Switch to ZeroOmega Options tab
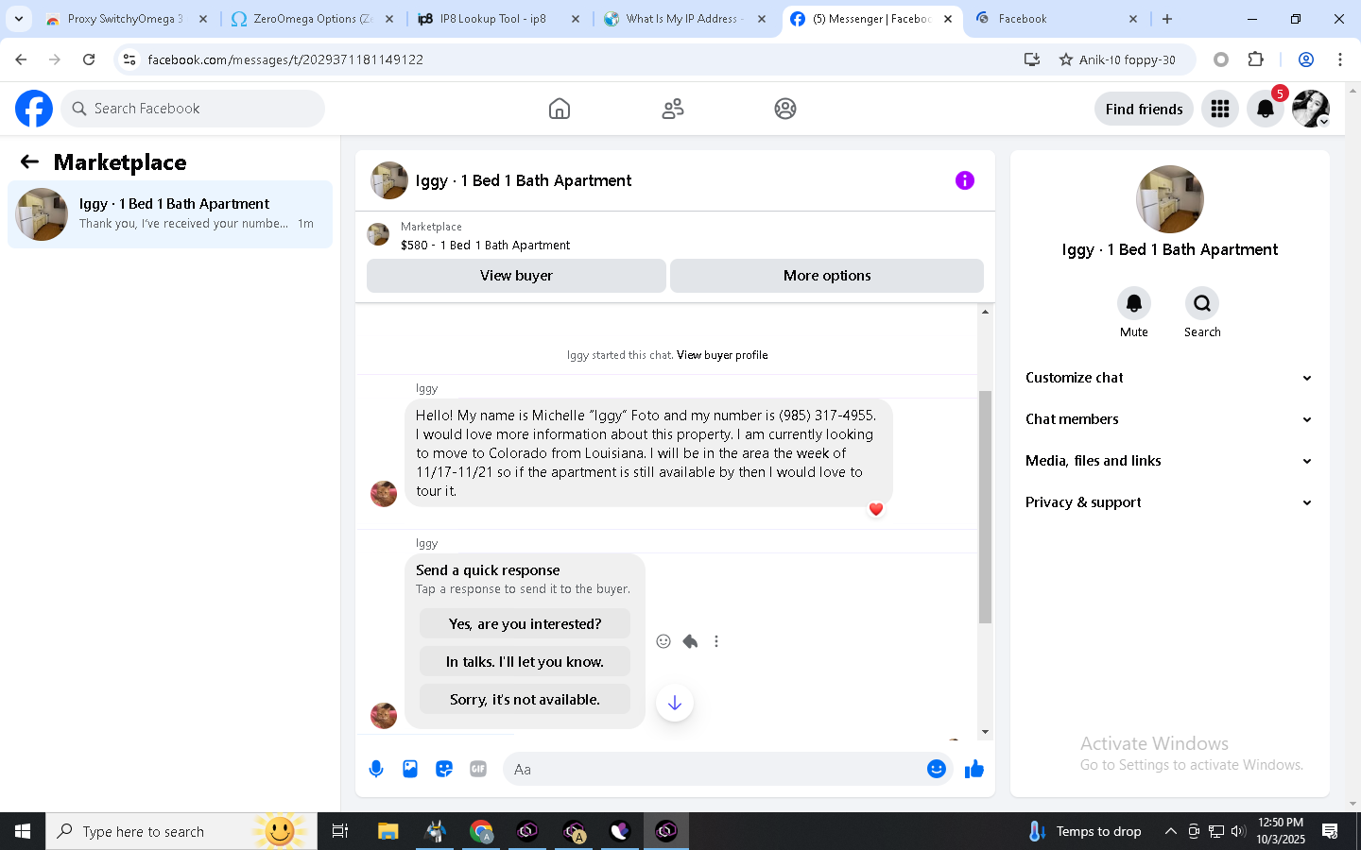Viewport: 1361px width, 850px height. click(x=313, y=19)
